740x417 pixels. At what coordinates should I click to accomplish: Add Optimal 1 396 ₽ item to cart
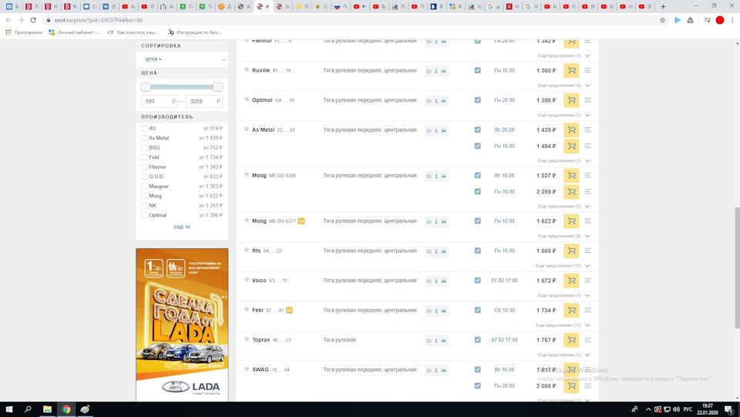pos(571,100)
